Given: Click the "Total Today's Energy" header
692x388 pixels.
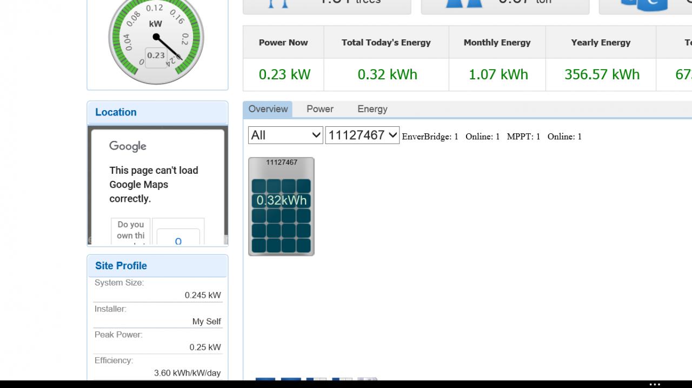Looking at the screenshot, I should (x=386, y=43).
